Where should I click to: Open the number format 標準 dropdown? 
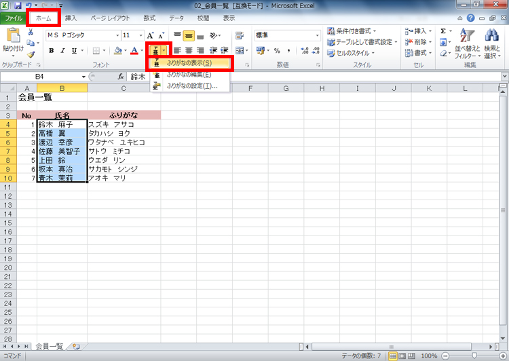pos(317,35)
